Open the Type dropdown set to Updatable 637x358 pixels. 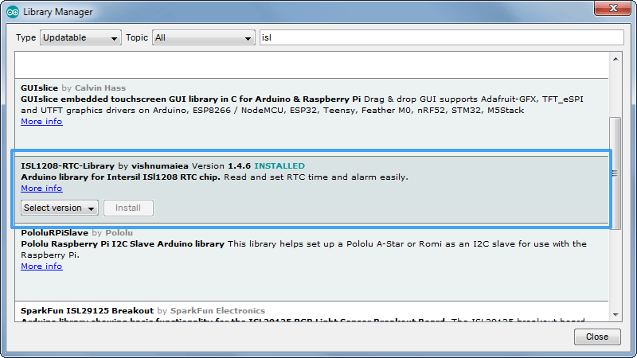(80, 37)
